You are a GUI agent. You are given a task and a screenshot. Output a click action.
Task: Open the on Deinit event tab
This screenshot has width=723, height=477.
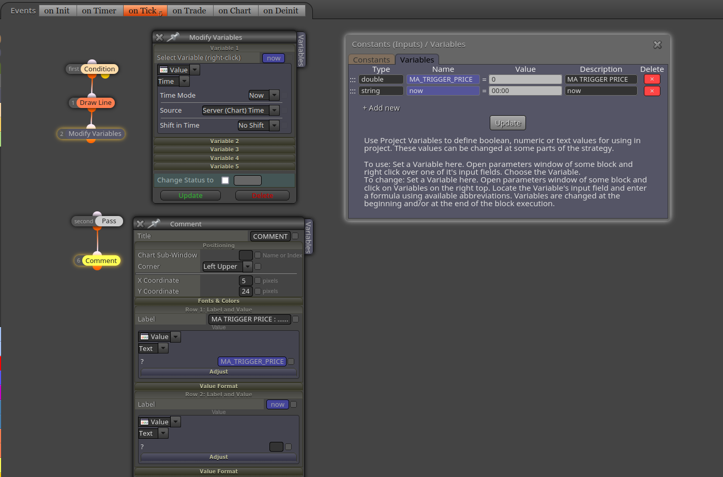point(281,10)
